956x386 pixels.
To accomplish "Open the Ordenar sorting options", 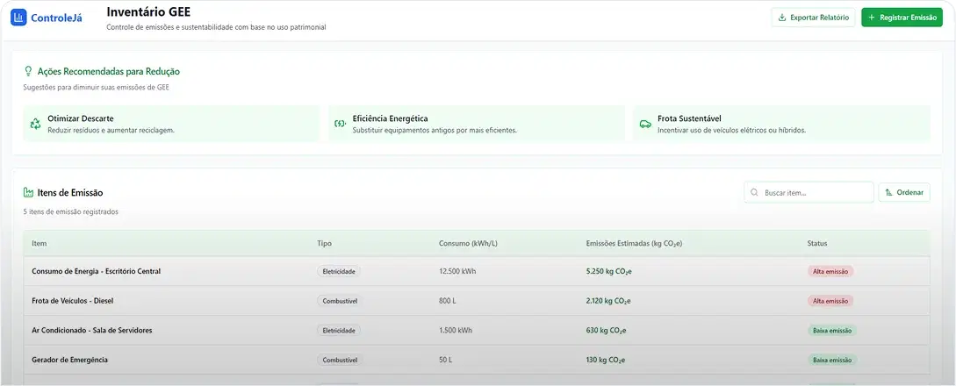I will [904, 192].
